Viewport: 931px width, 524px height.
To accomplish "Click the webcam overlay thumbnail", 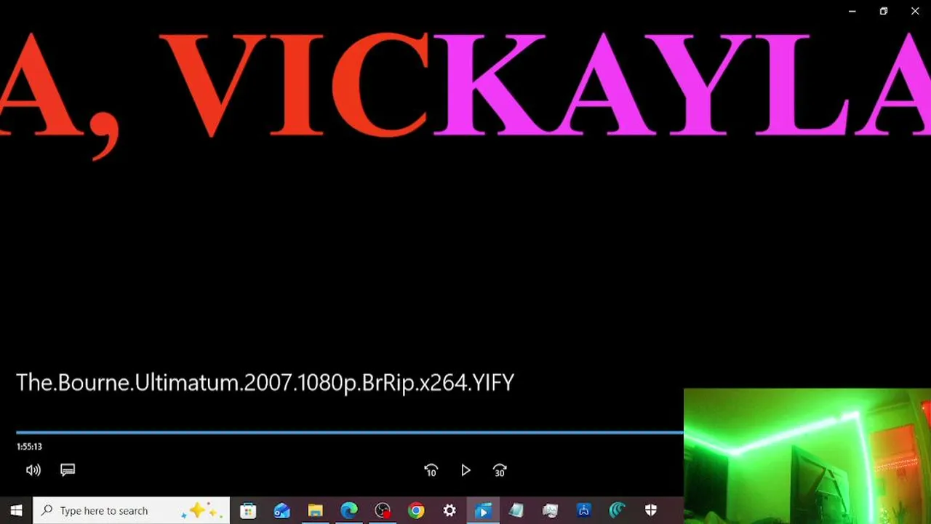I will tap(807, 456).
